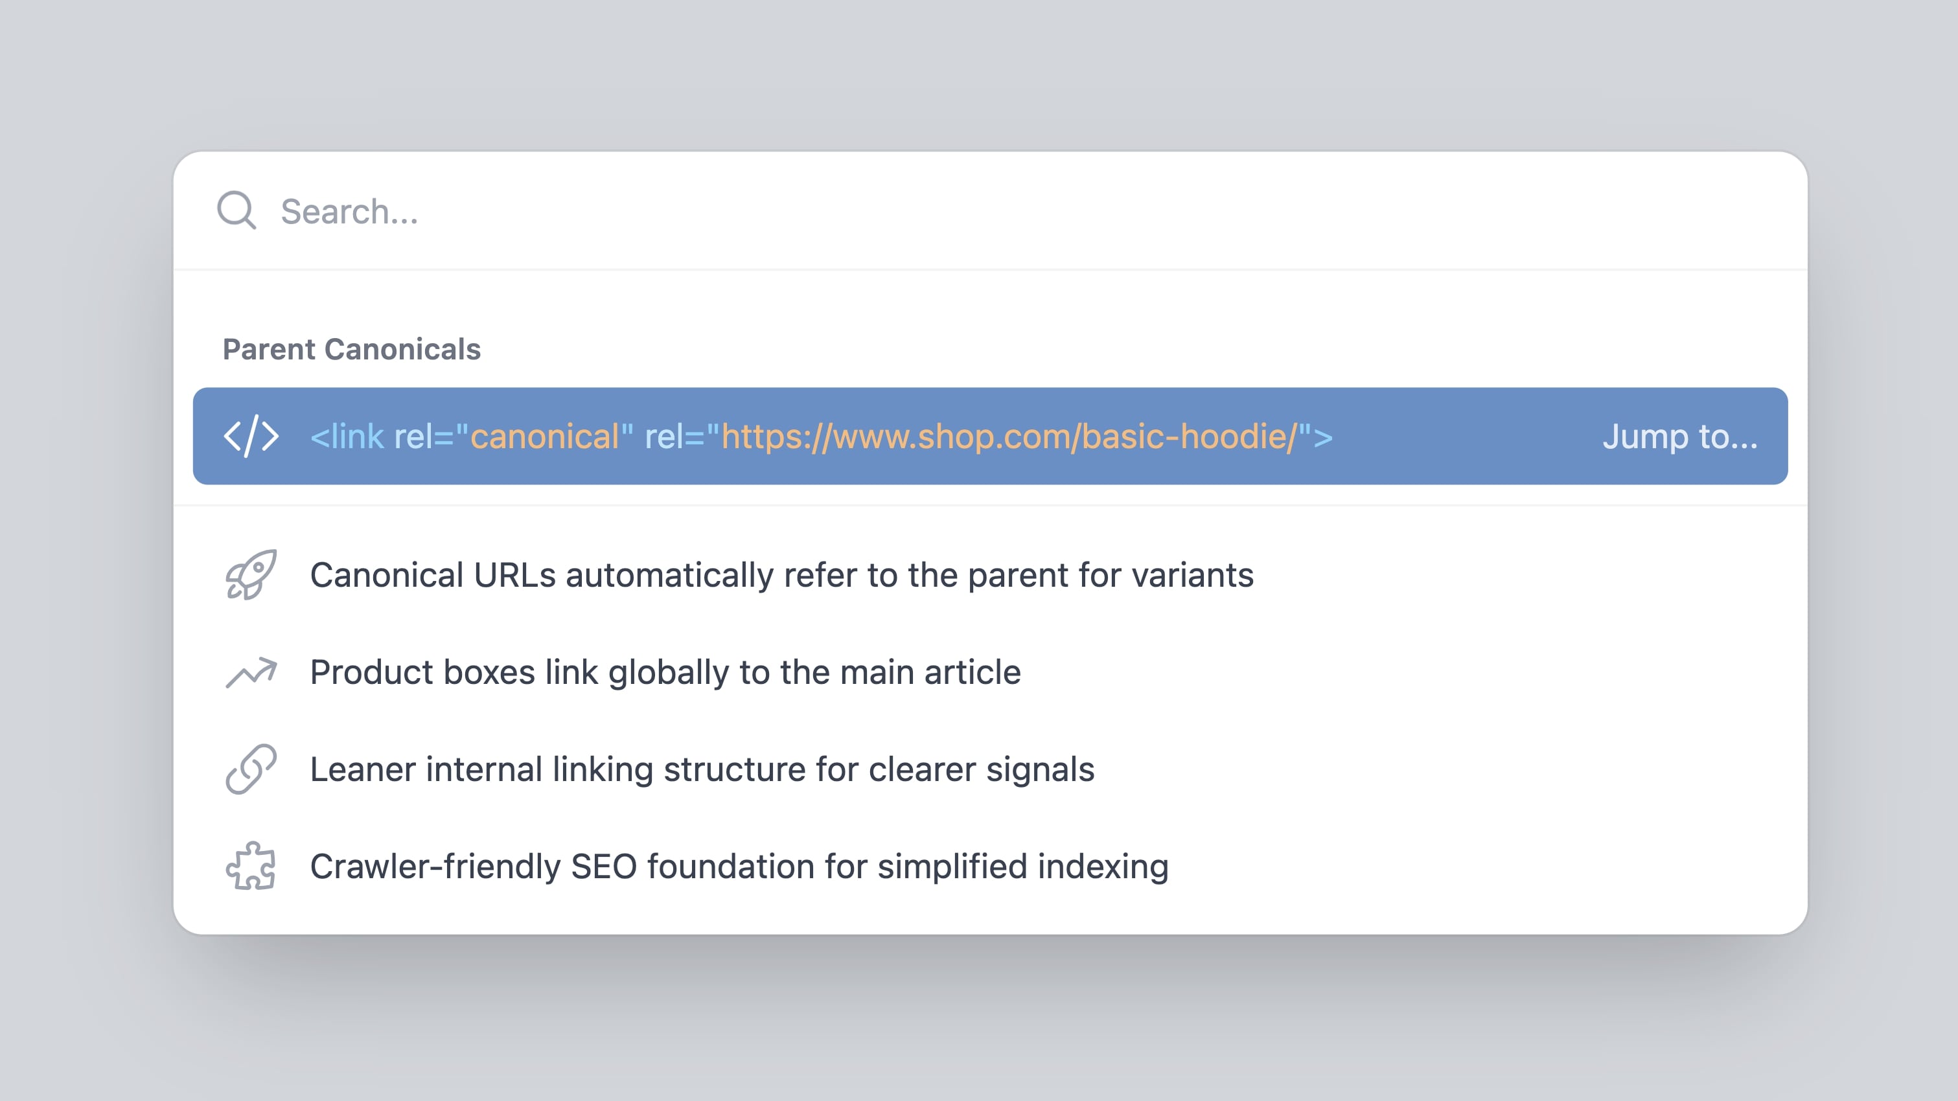Click the code/HTML tag icon
This screenshot has width=1958, height=1101.
(x=251, y=436)
